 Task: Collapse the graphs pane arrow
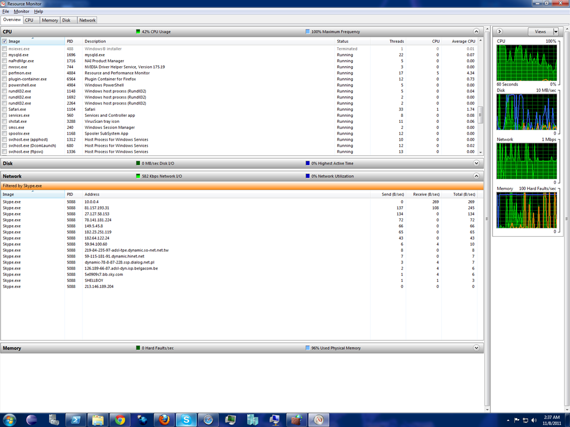pyautogui.click(x=499, y=32)
